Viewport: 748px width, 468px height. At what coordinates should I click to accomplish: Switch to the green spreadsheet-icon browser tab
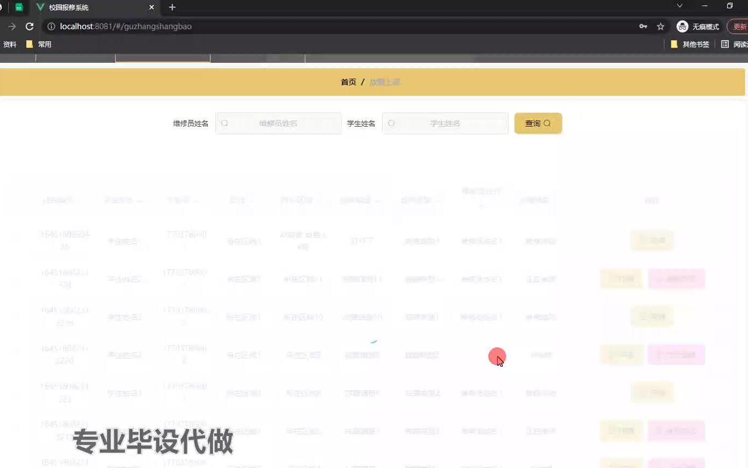pos(19,8)
